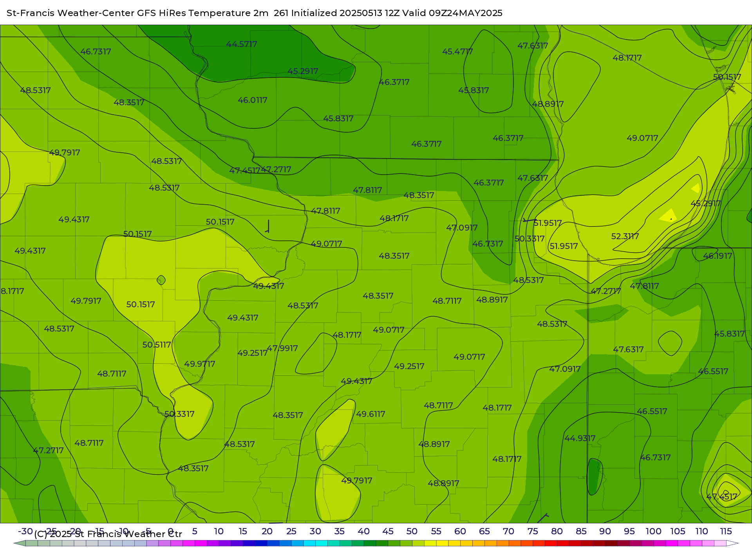752x548 pixels.
Task: Click the legend scale label 45
Action: click(388, 531)
